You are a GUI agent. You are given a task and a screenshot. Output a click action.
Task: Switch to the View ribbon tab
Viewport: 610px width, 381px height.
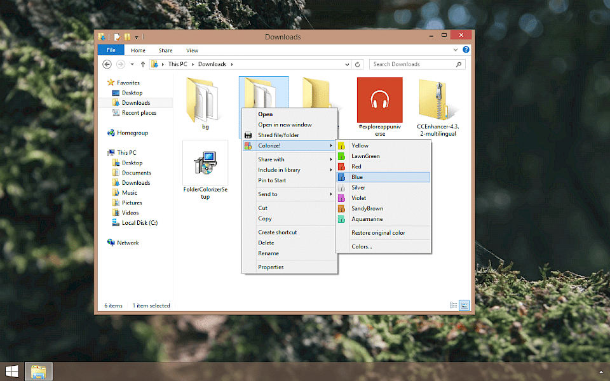click(192, 51)
